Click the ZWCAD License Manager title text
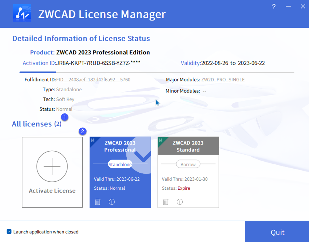 [102, 14]
